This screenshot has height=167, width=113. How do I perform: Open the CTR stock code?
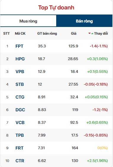pyautogui.click(x=20, y=161)
